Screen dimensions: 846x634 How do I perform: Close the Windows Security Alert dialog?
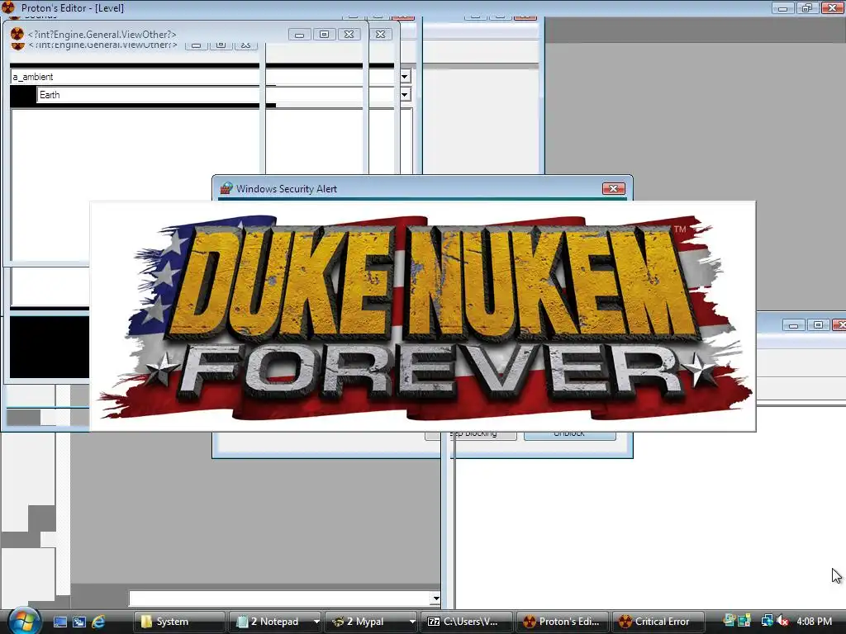614,189
